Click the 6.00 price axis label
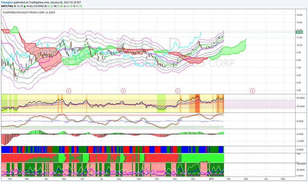The height and width of the screenshot is (182, 308). point(299,75)
